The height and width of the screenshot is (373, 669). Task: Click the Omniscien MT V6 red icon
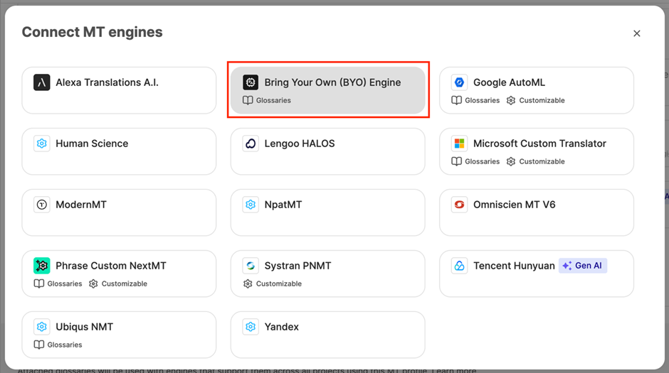point(459,205)
